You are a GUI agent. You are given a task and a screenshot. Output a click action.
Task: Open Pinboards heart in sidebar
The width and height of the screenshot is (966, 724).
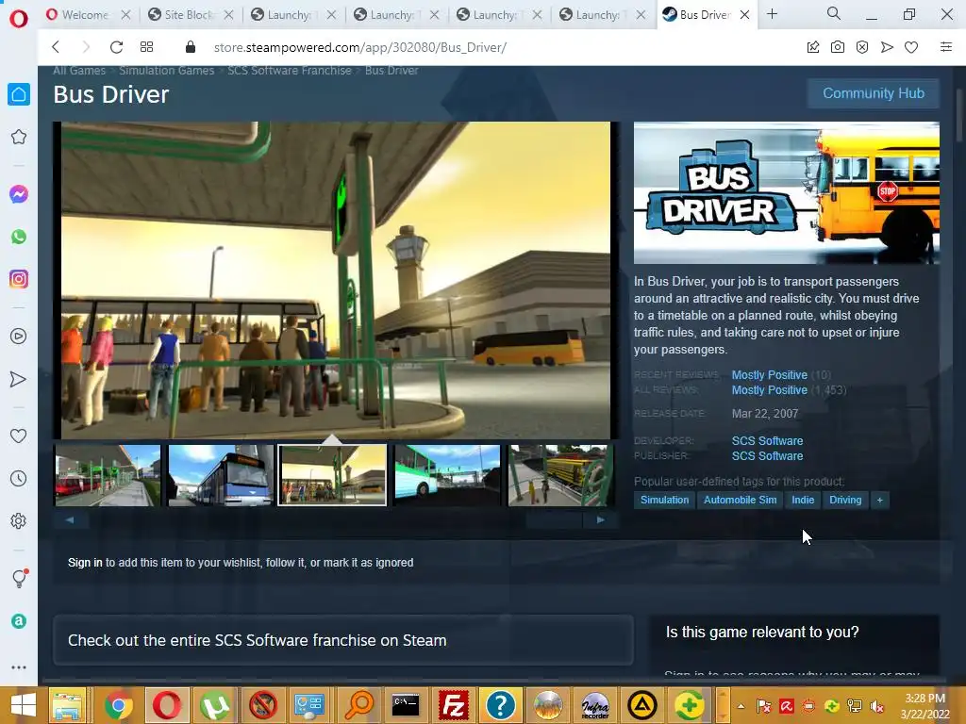19,436
